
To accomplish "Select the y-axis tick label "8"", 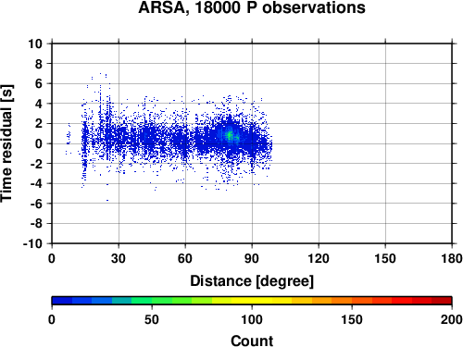I will [39, 64].
